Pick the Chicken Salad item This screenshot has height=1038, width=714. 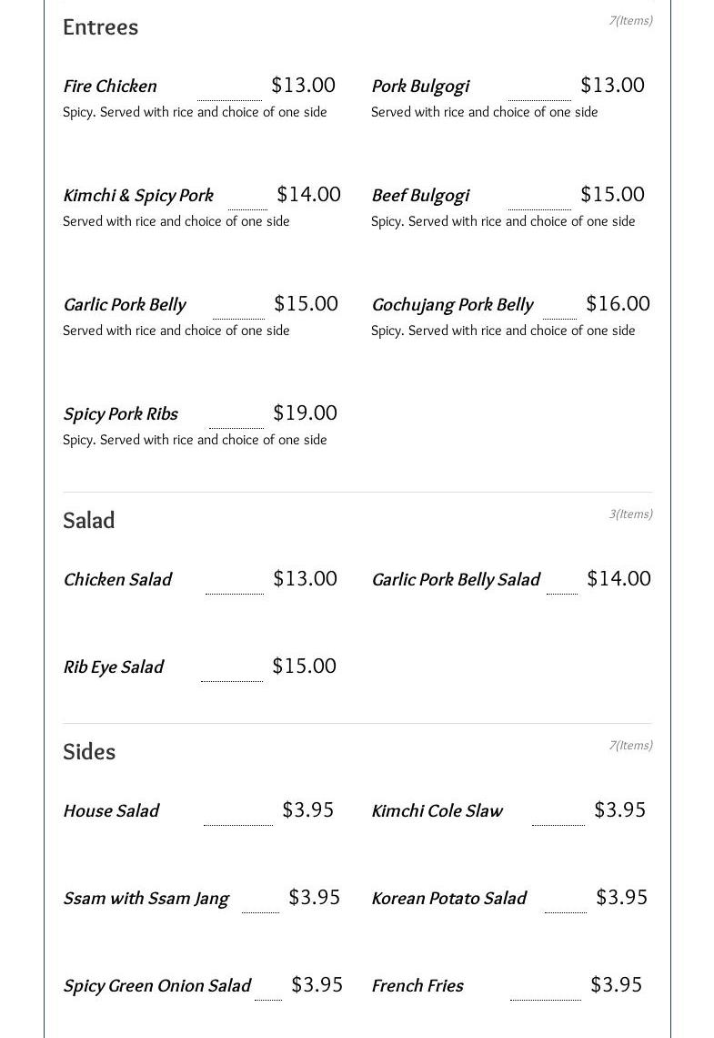pos(117,580)
